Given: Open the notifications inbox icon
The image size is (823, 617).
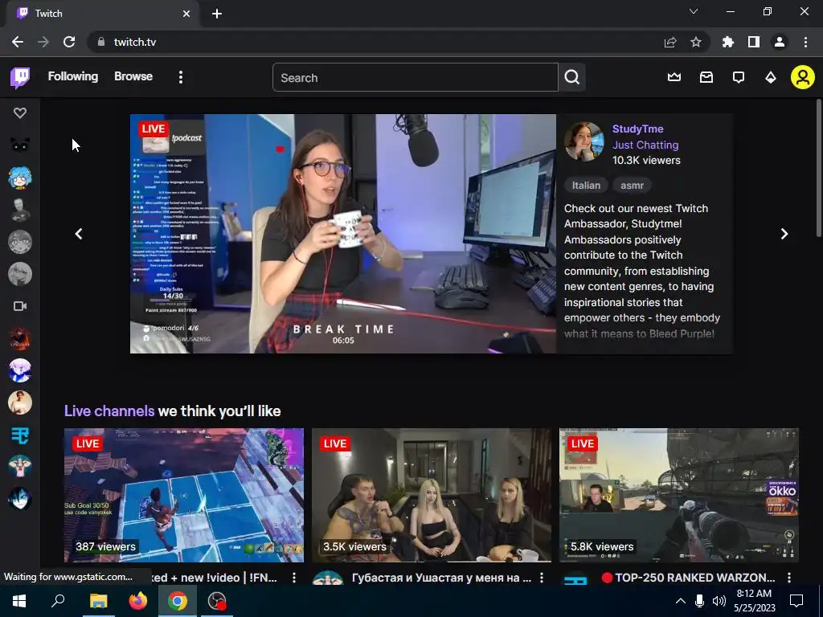Looking at the screenshot, I should [x=706, y=77].
